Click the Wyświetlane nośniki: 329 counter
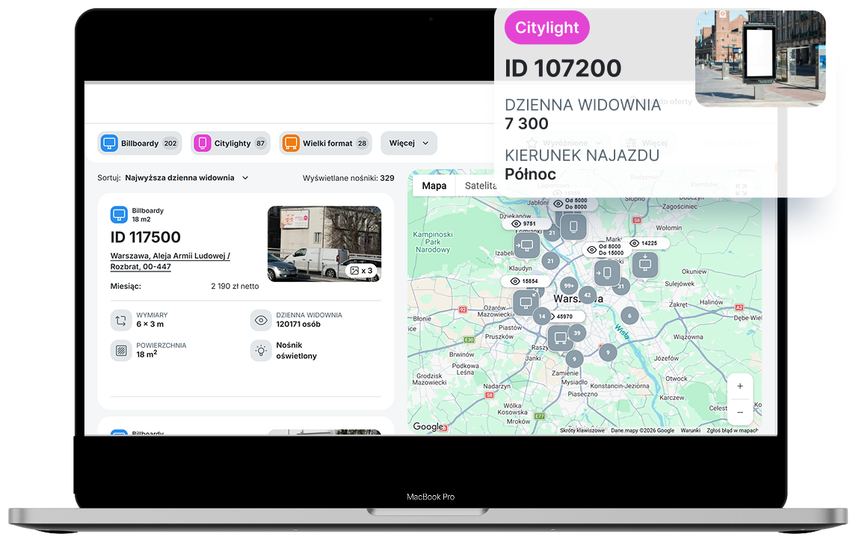 (x=348, y=178)
